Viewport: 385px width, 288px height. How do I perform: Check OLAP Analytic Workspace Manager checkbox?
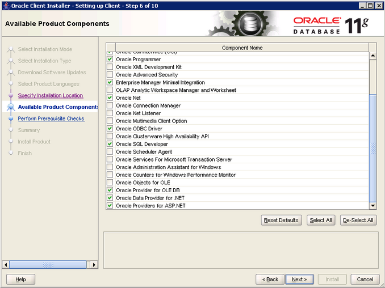pyautogui.click(x=110, y=90)
